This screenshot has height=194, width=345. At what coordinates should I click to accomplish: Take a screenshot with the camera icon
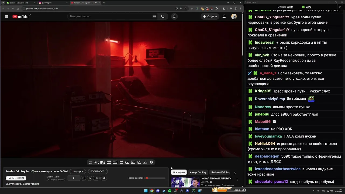[x=139, y=162]
